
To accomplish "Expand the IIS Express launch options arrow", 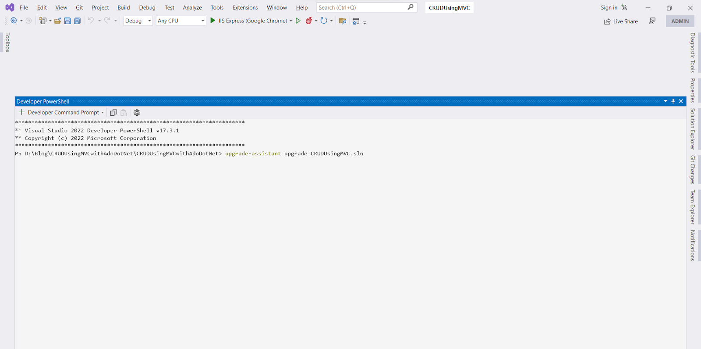I will (x=291, y=21).
